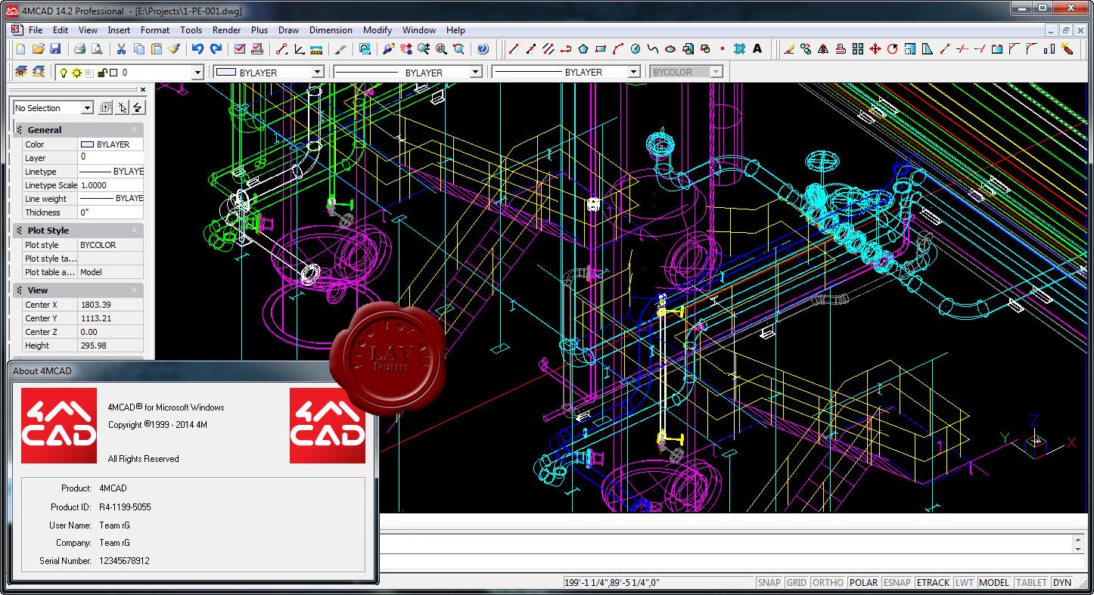Screen dimensions: 1094x595
Task: Open Help via the question mark icon
Action: (x=483, y=49)
